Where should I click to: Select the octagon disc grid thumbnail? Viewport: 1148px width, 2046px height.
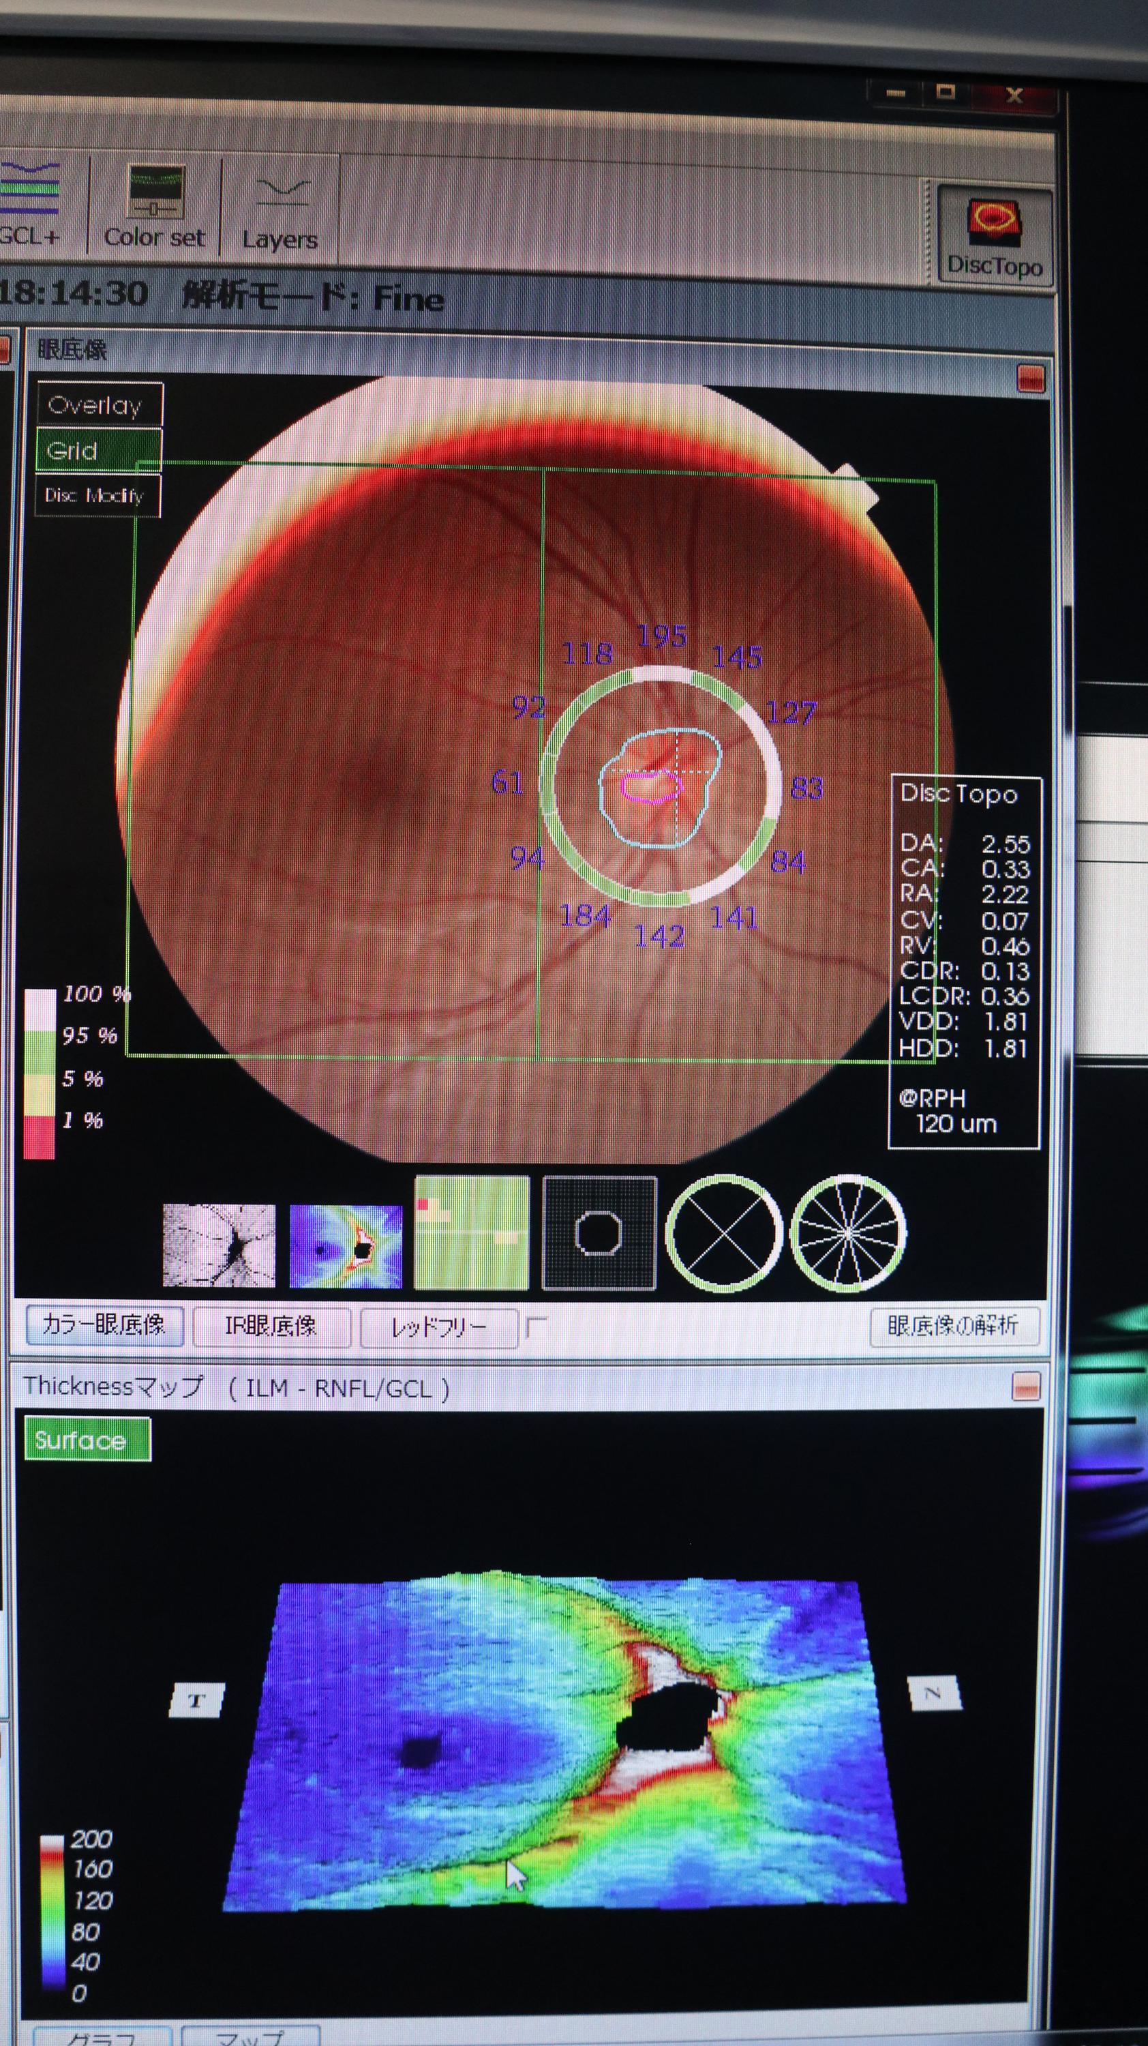click(599, 1234)
